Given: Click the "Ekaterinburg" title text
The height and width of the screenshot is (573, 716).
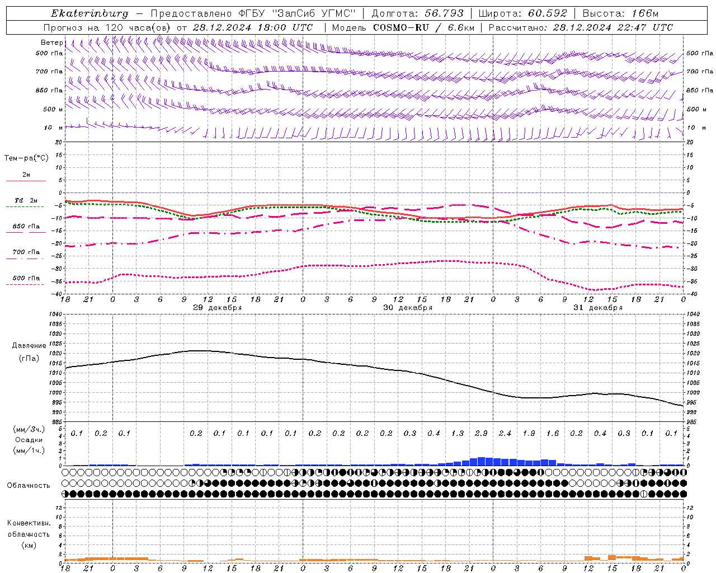Looking at the screenshot, I should tap(89, 13).
